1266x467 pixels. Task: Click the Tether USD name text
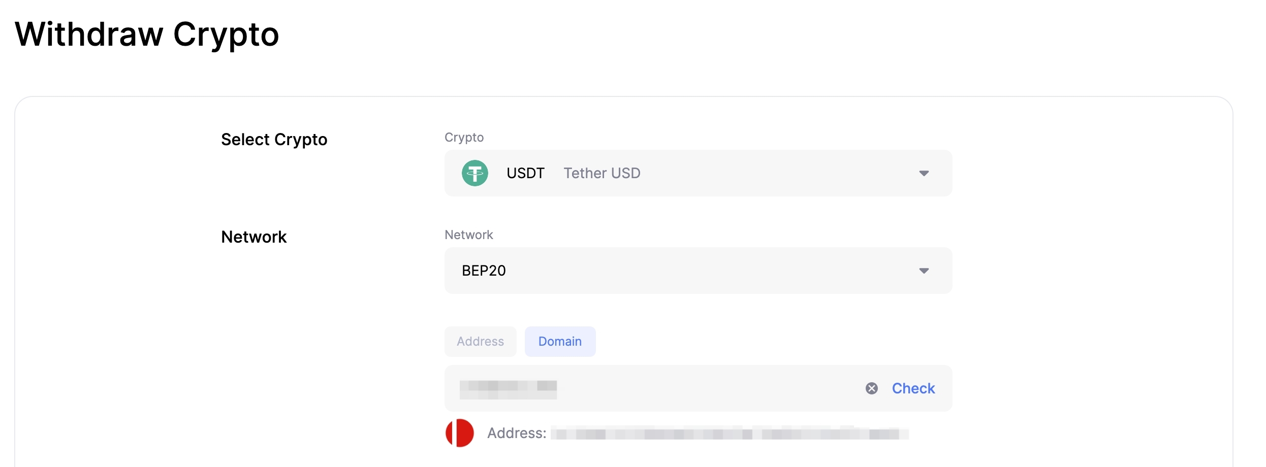[x=602, y=173]
